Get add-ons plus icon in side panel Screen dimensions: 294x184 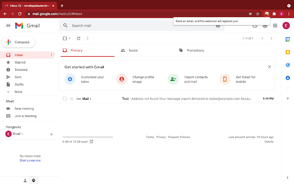tap(288, 98)
